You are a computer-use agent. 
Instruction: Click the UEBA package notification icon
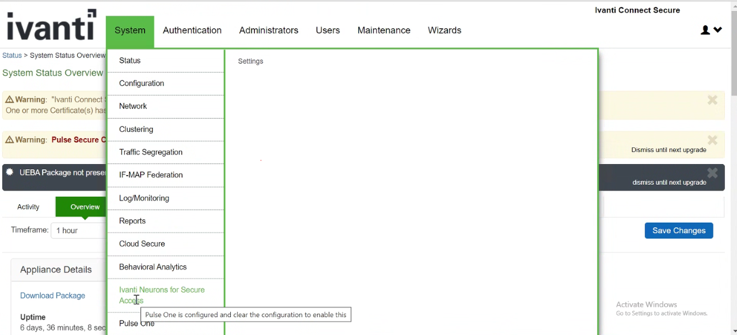(x=9, y=172)
